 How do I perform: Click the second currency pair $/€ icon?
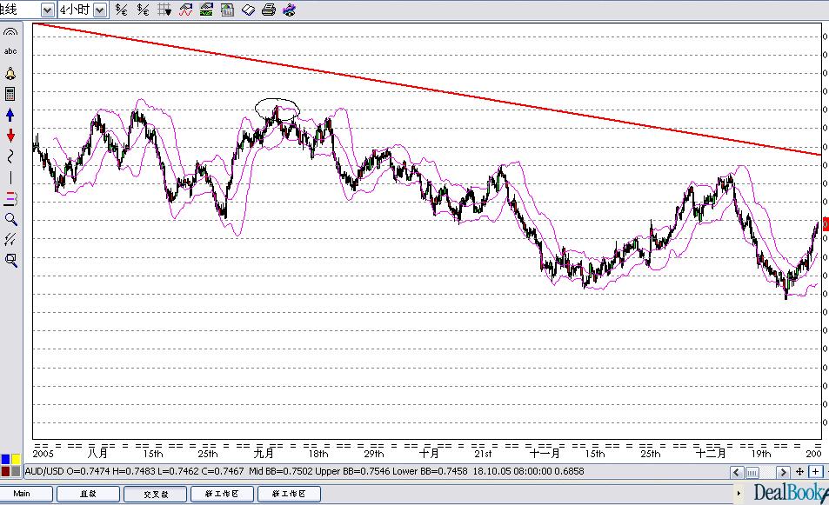click(x=143, y=10)
